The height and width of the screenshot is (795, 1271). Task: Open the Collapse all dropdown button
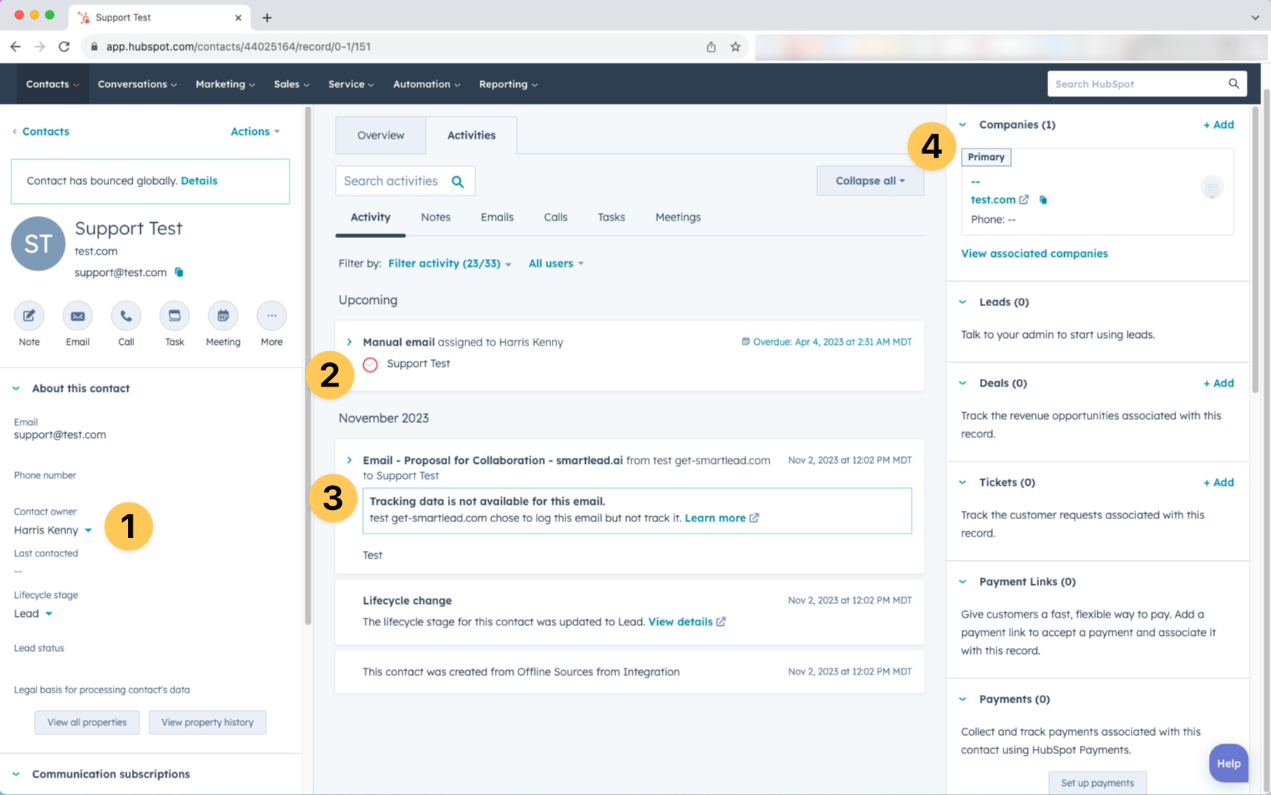tap(870, 181)
